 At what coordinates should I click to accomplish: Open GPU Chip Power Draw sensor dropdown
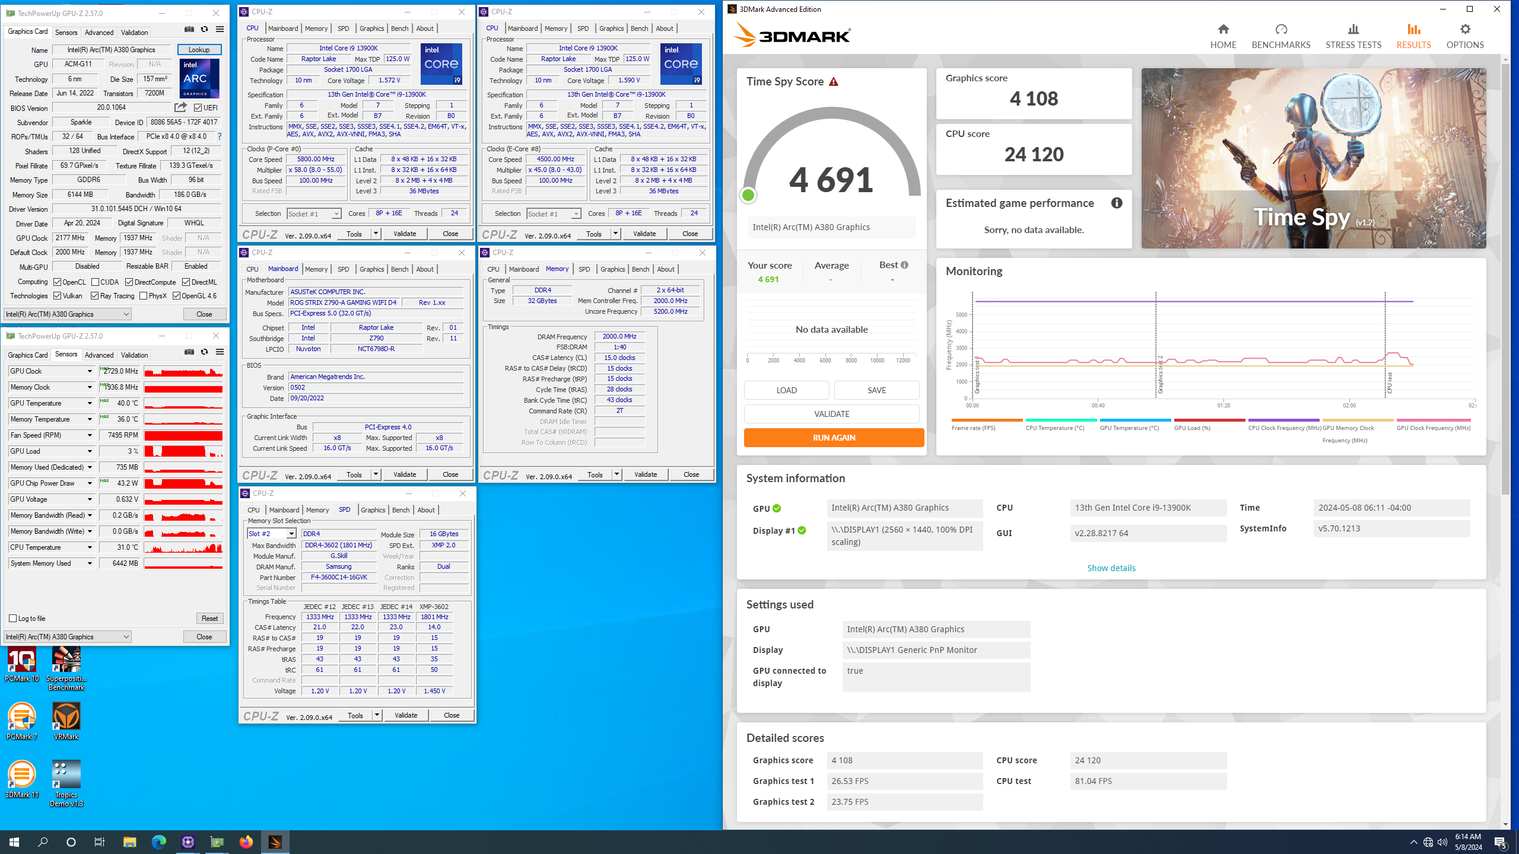tap(90, 483)
